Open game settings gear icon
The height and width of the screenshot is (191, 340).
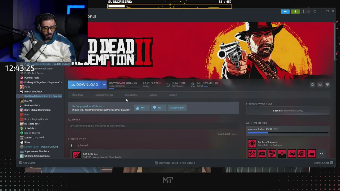point(312,84)
